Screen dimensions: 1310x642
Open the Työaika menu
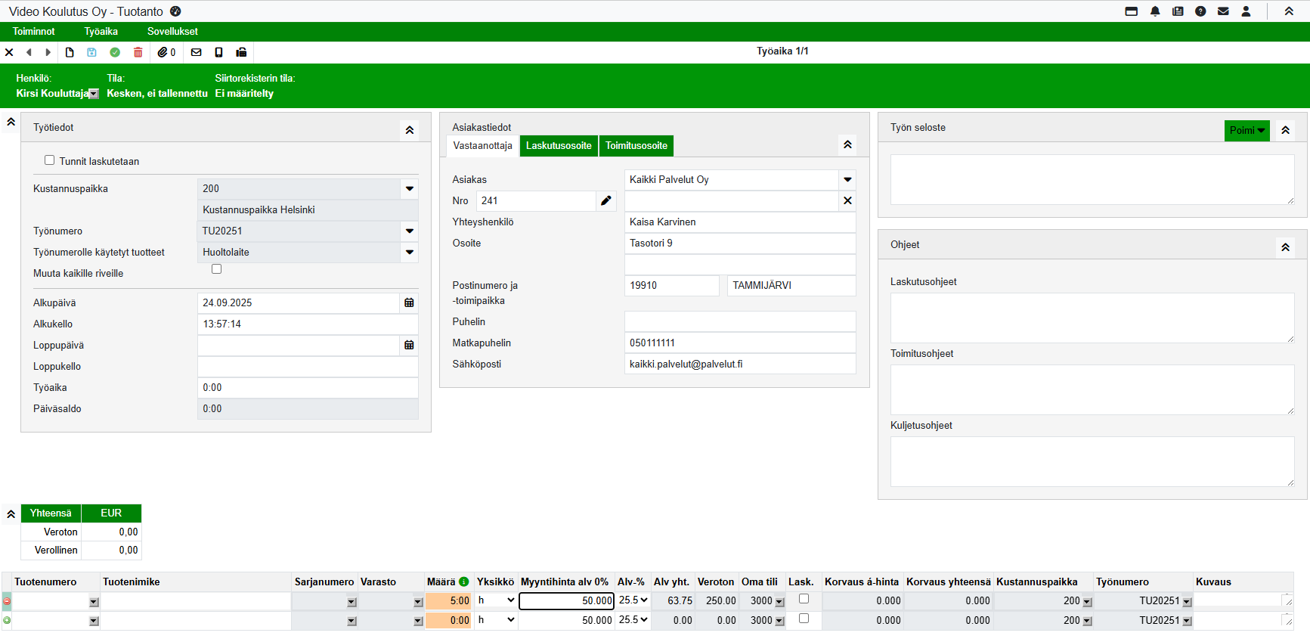point(101,32)
